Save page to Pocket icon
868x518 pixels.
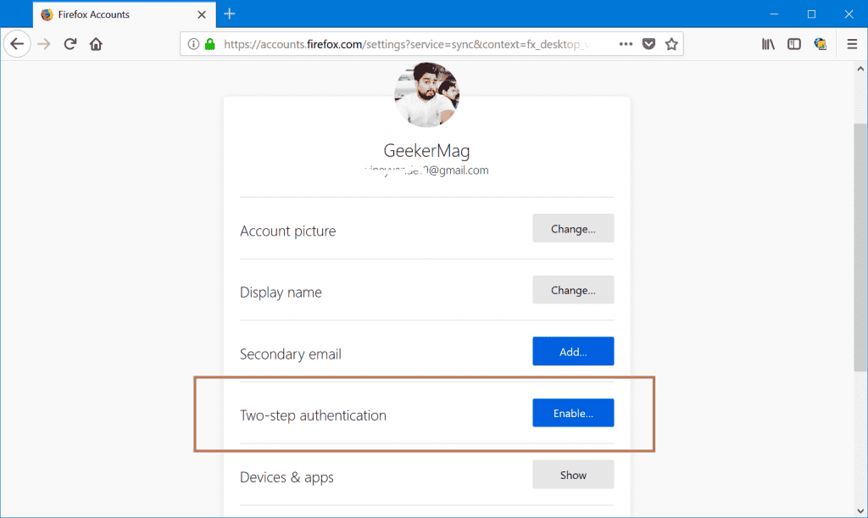pos(648,44)
